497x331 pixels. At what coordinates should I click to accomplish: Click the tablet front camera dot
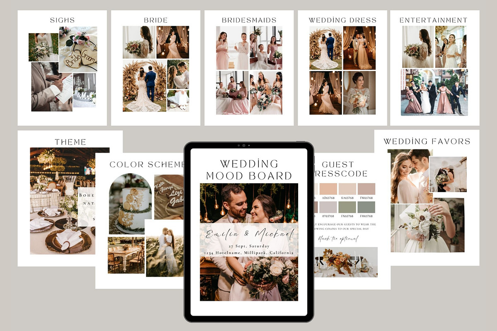(243, 146)
